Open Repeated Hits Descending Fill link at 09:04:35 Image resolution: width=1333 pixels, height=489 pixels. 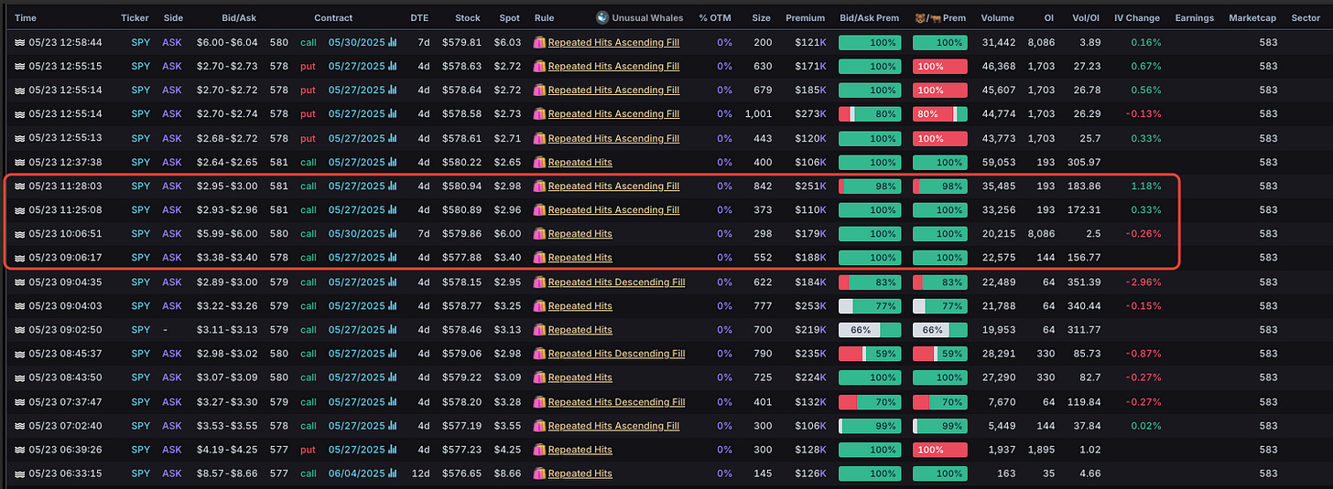(616, 282)
